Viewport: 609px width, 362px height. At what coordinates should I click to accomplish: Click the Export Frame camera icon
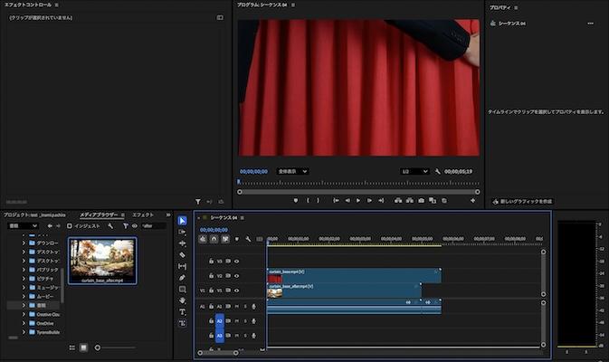point(421,200)
